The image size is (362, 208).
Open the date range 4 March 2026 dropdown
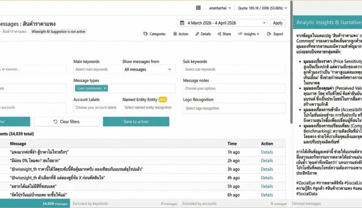point(222,23)
